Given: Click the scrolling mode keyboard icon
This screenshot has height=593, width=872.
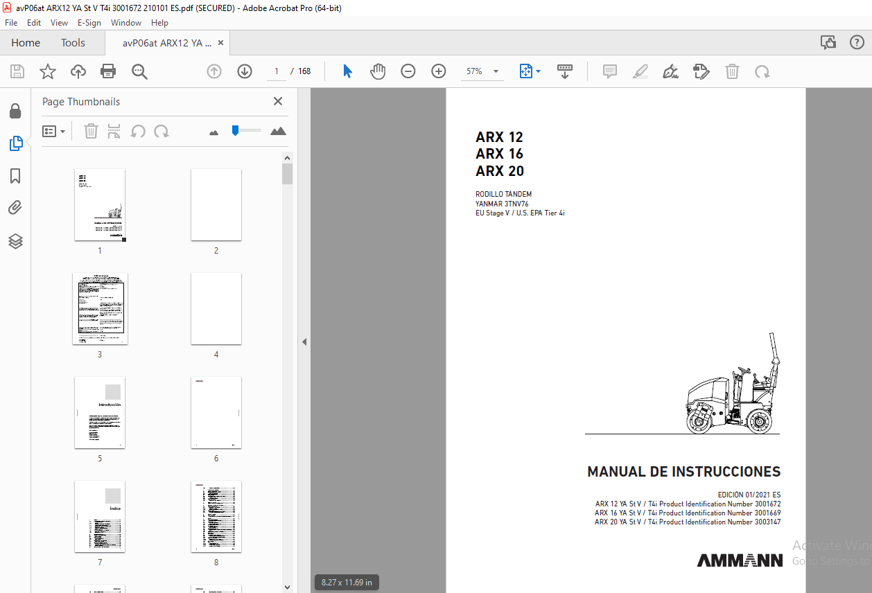Looking at the screenshot, I should (x=565, y=71).
